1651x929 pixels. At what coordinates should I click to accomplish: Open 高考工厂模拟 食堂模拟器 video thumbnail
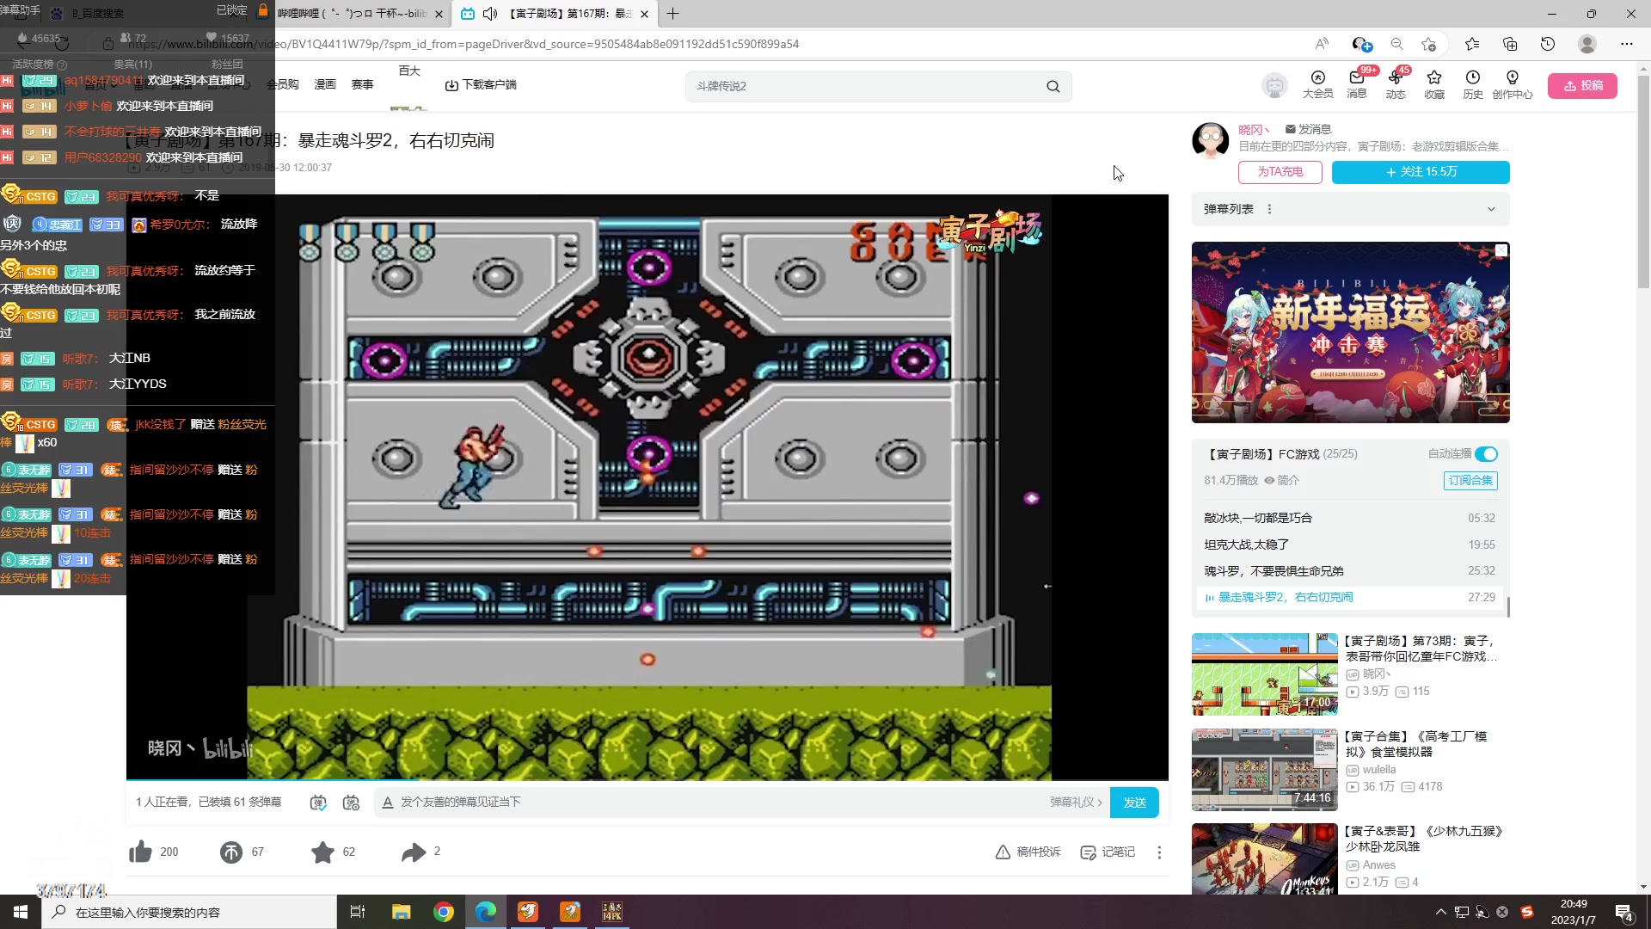coord(1264,770)
